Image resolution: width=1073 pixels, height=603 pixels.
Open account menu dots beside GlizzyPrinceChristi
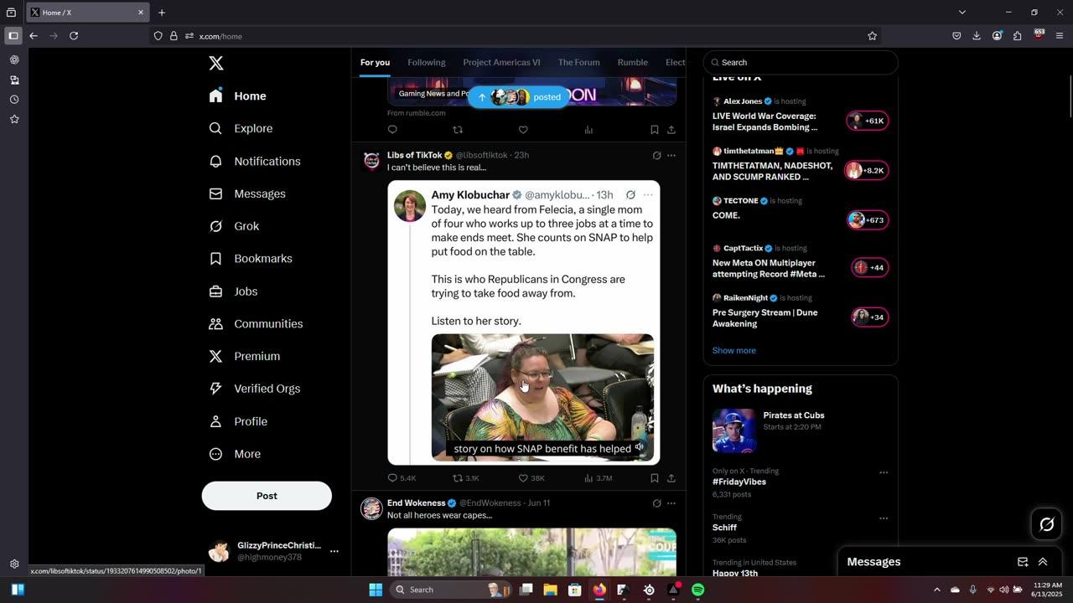334,551
